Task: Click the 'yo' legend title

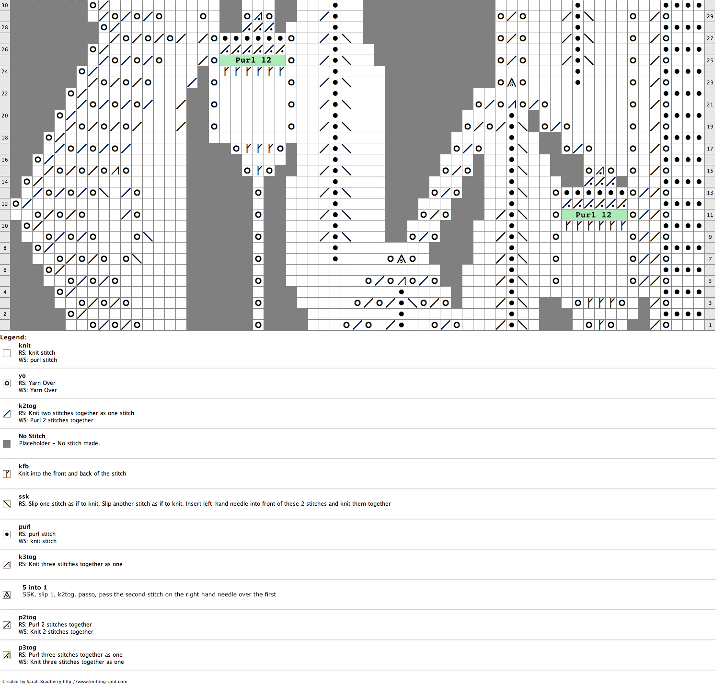Action: [22, 376]
